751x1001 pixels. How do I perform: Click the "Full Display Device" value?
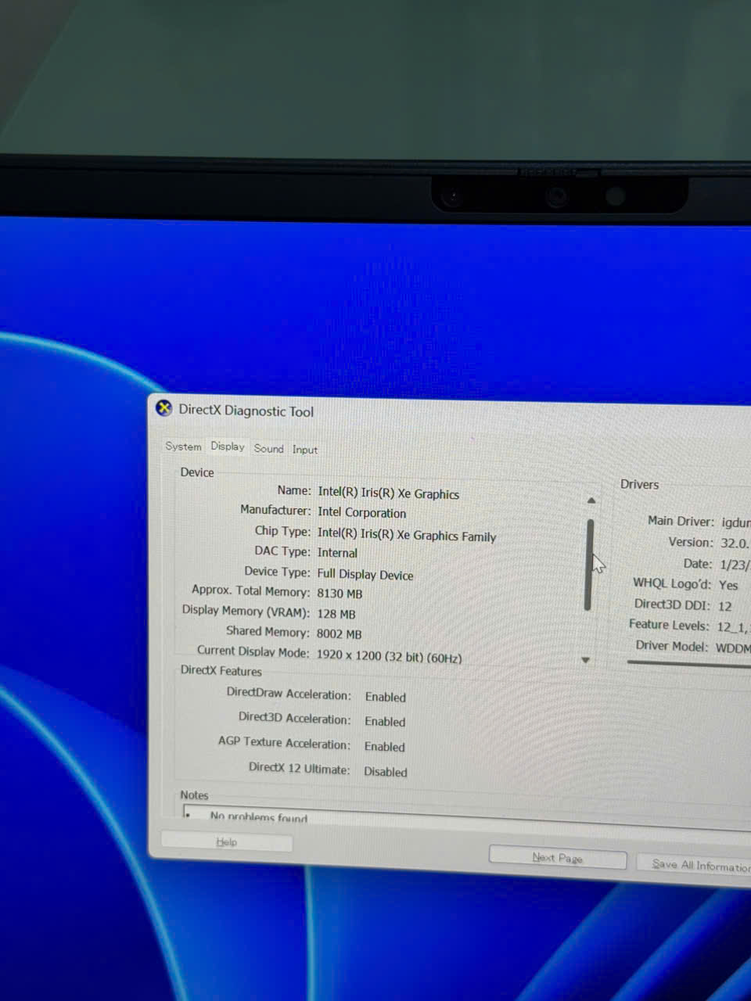pyautogui.click(x=365, y=575)
